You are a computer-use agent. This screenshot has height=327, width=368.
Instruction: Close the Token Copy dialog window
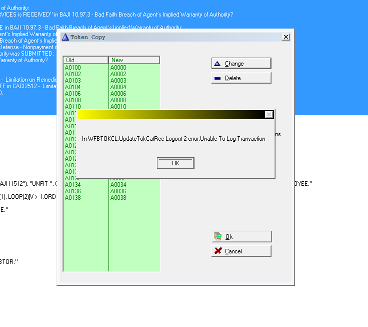click(285, 37)
